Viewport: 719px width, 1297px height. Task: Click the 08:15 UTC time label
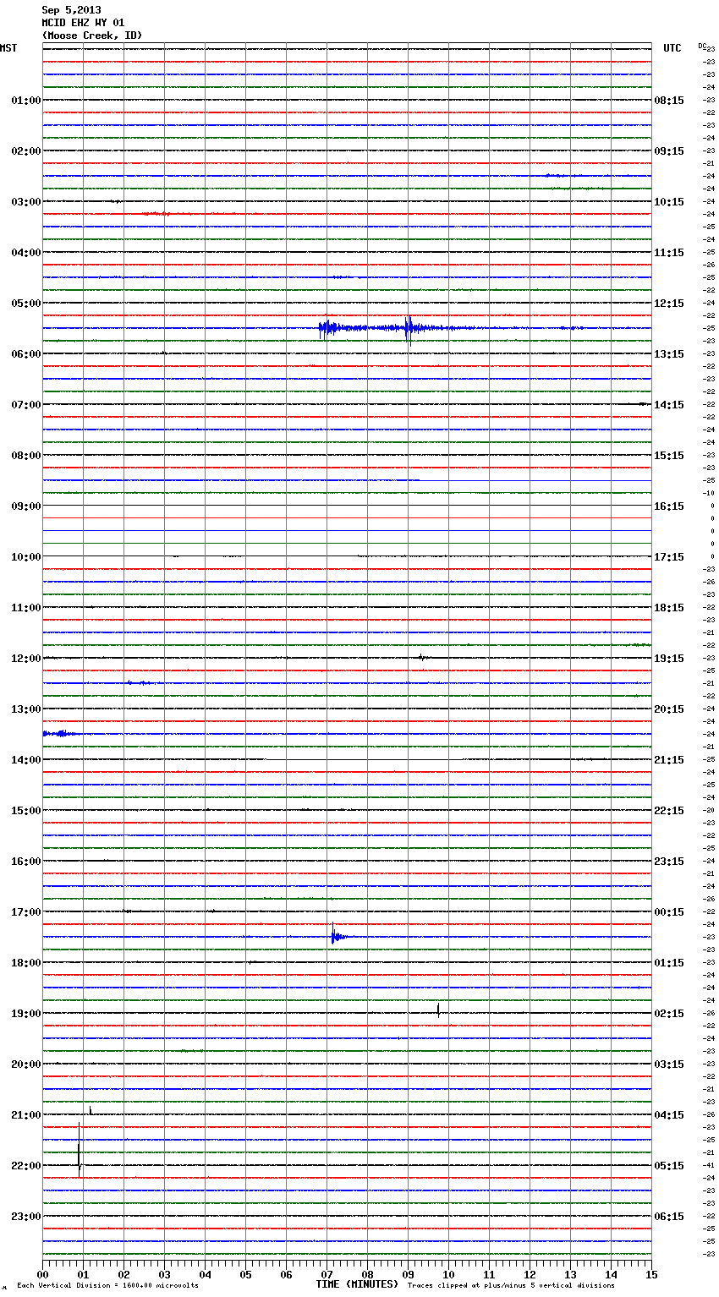(x=669, y=101)
